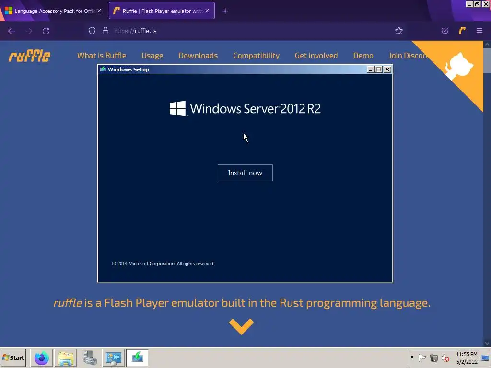
Task: Open the Firefox hamburger menu
Action: pos(479,31)
